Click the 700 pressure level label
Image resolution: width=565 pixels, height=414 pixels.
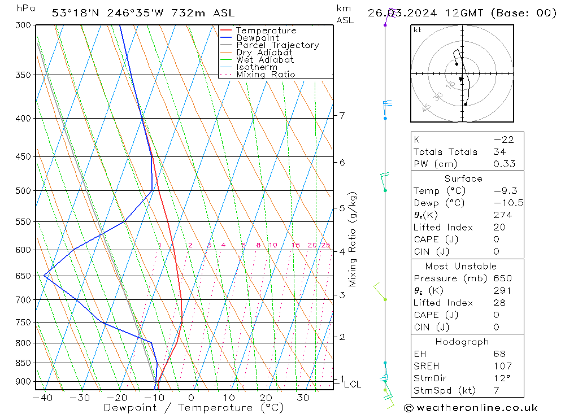coord(23,300)
